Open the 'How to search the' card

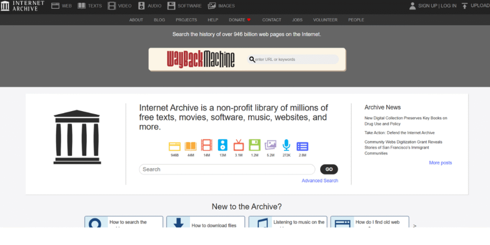124,222
